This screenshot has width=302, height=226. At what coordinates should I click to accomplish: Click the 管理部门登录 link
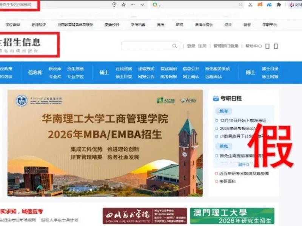point(226,46)
